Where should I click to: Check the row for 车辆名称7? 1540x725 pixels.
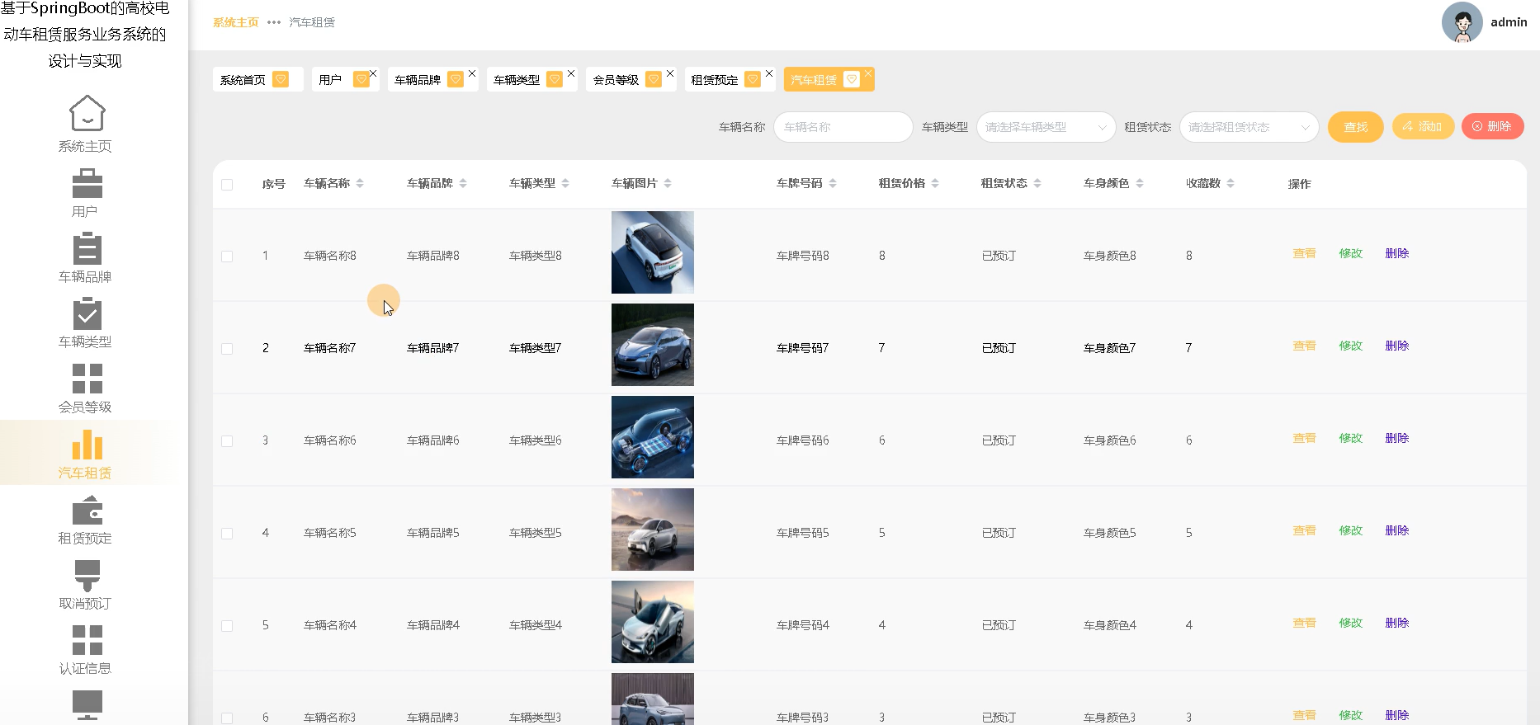(227, 349)
